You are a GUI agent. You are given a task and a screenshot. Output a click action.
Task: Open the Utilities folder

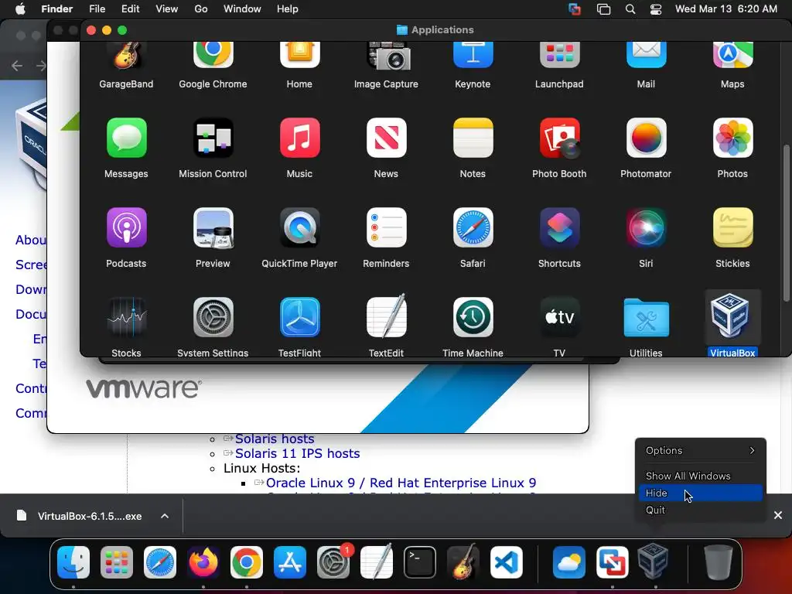click(646, 317)
